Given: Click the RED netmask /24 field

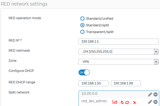Looking at the screenshot, I should (119, 52).
